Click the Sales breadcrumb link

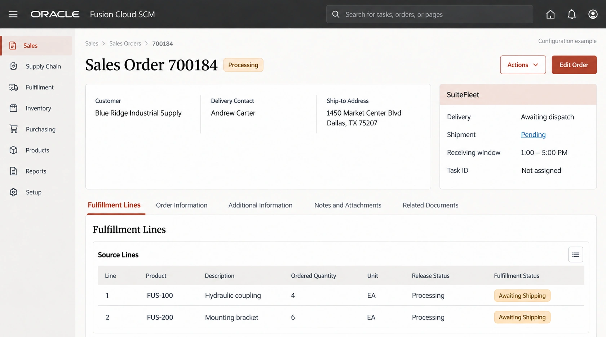point(92,44)
